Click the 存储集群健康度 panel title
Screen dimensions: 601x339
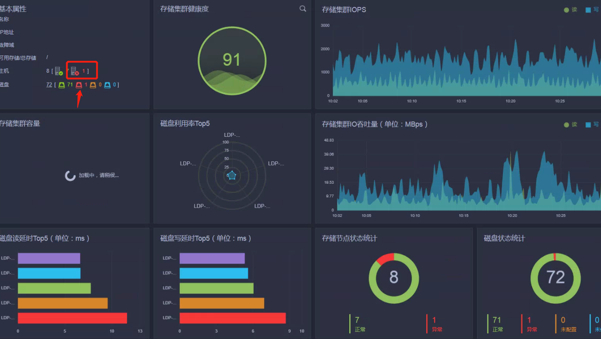[185, 9]
